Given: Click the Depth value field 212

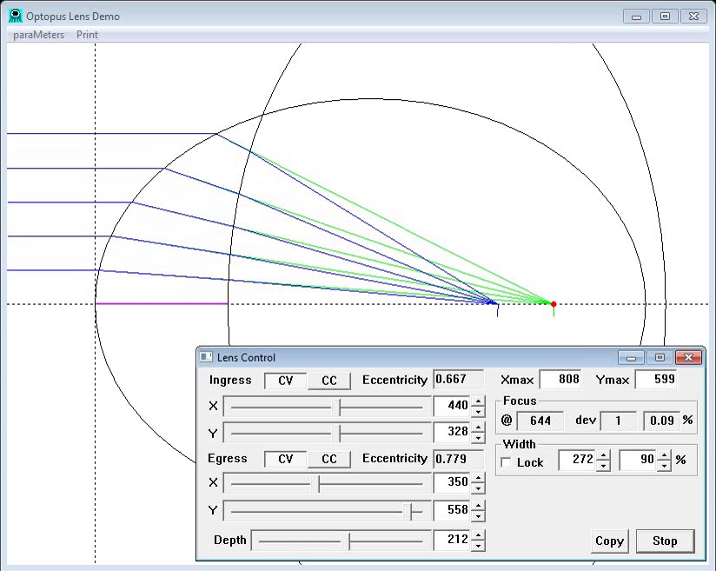Looking at the screenshot, I should coord(452,541).
